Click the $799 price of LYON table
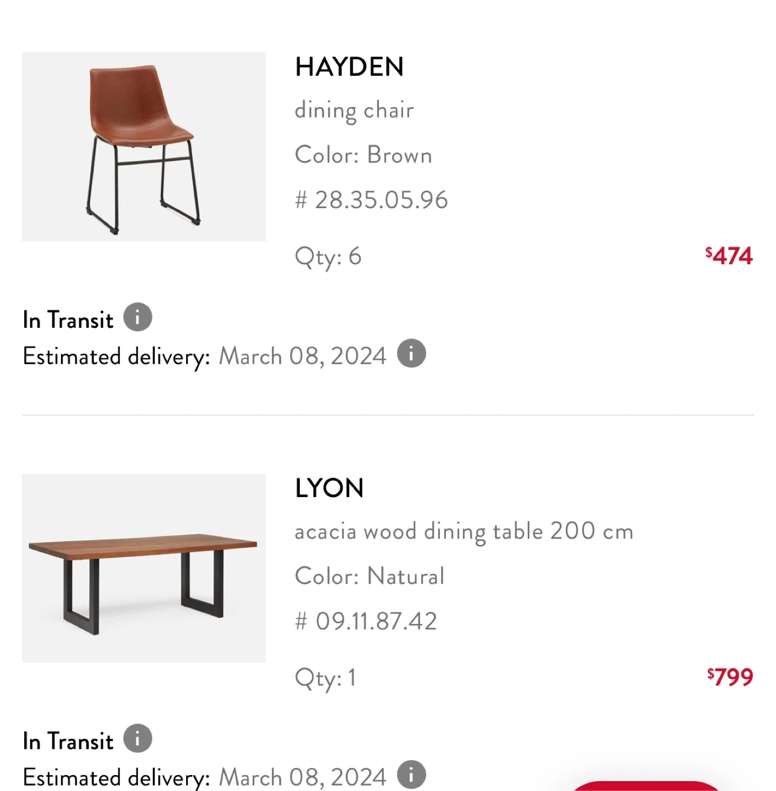Viewport: 776px width, 791px height. pyautogui.click(x=730, y=677)
